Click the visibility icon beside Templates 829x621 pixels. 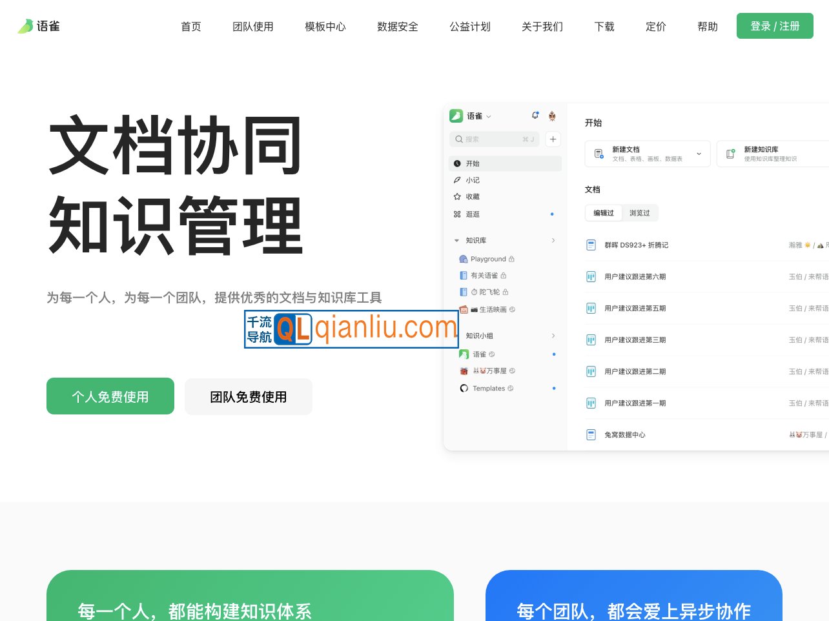click(509, 388)
